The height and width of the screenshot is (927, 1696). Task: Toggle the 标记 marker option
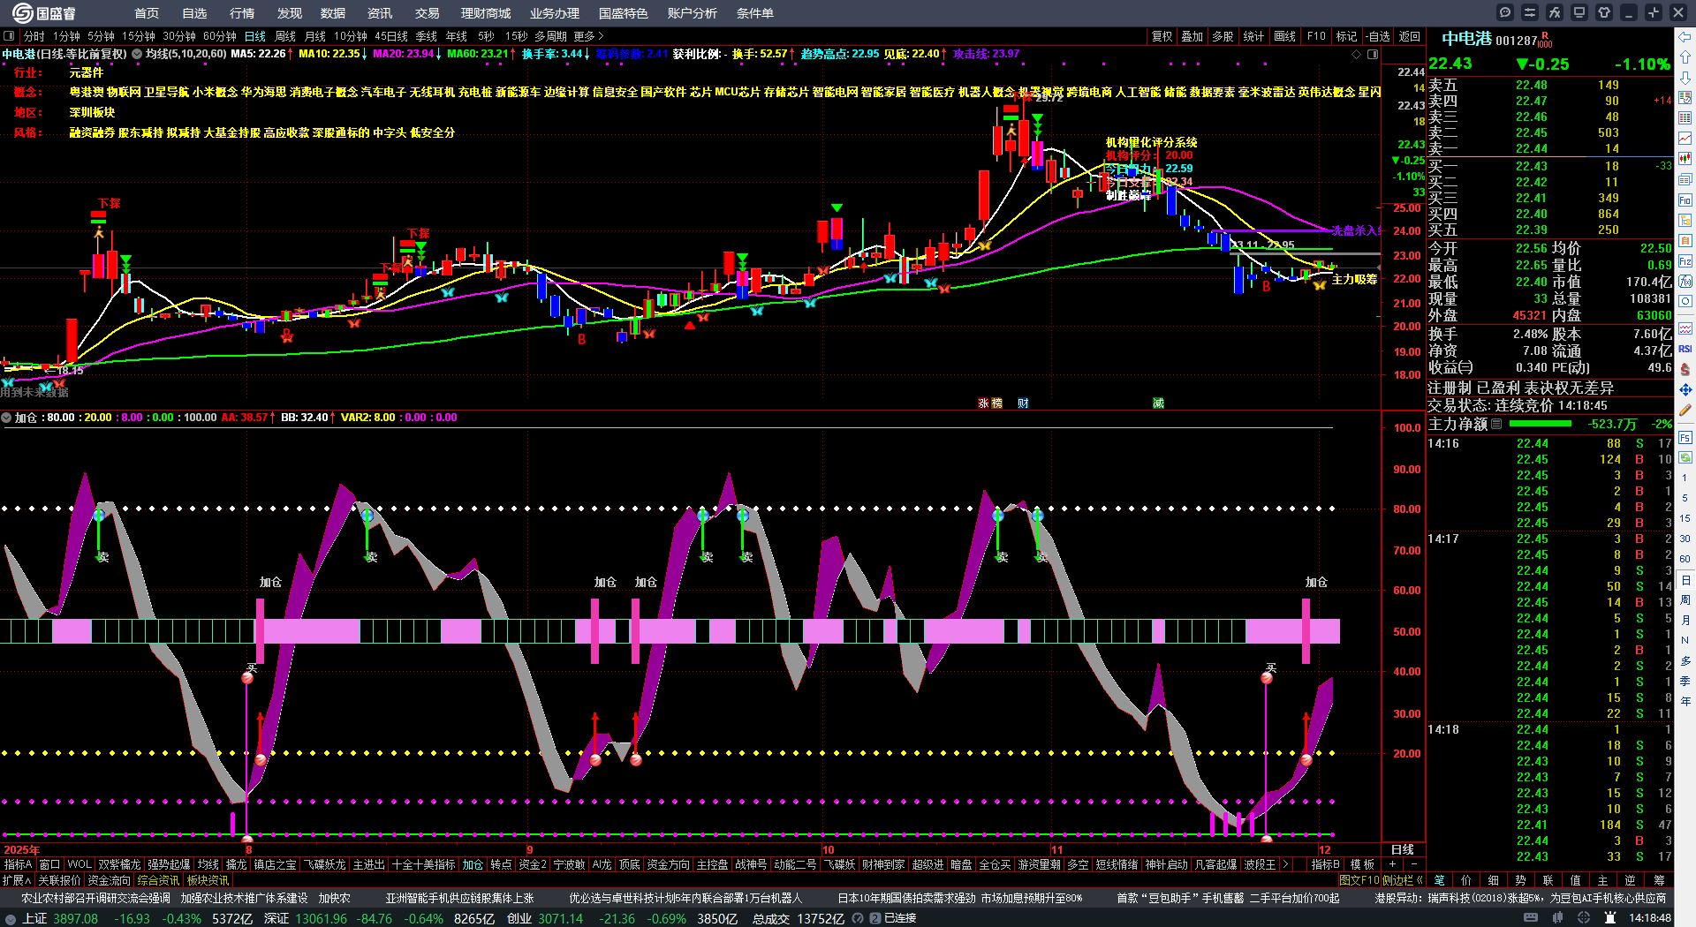(1346, 36)
